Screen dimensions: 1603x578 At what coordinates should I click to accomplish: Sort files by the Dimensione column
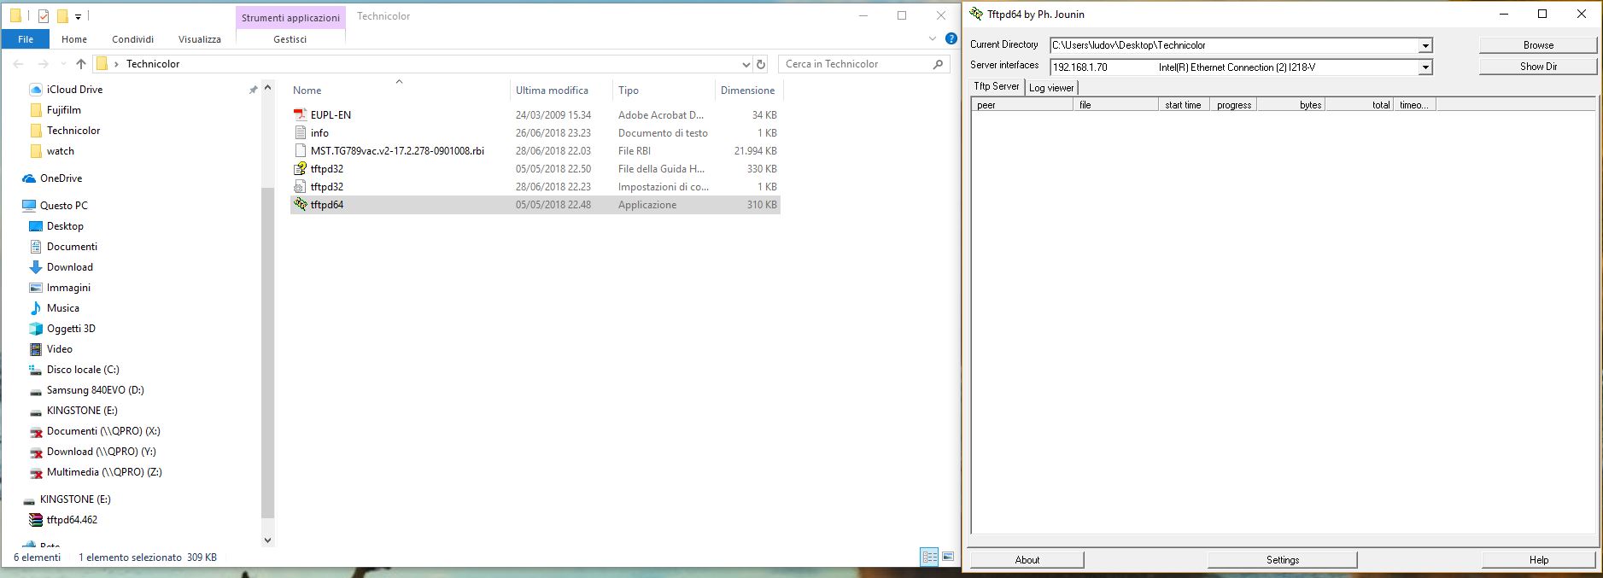[x=748, y=90]
